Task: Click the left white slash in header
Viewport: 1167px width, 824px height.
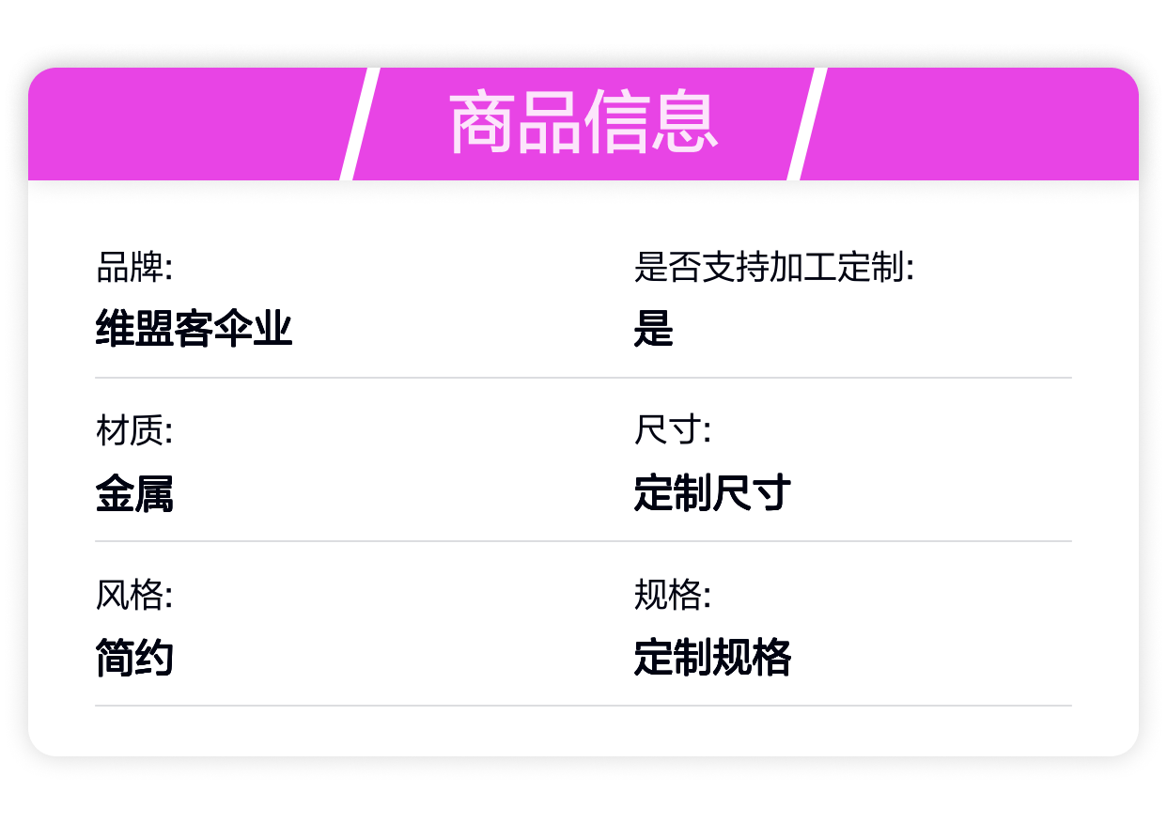Action: coord(360,123)
